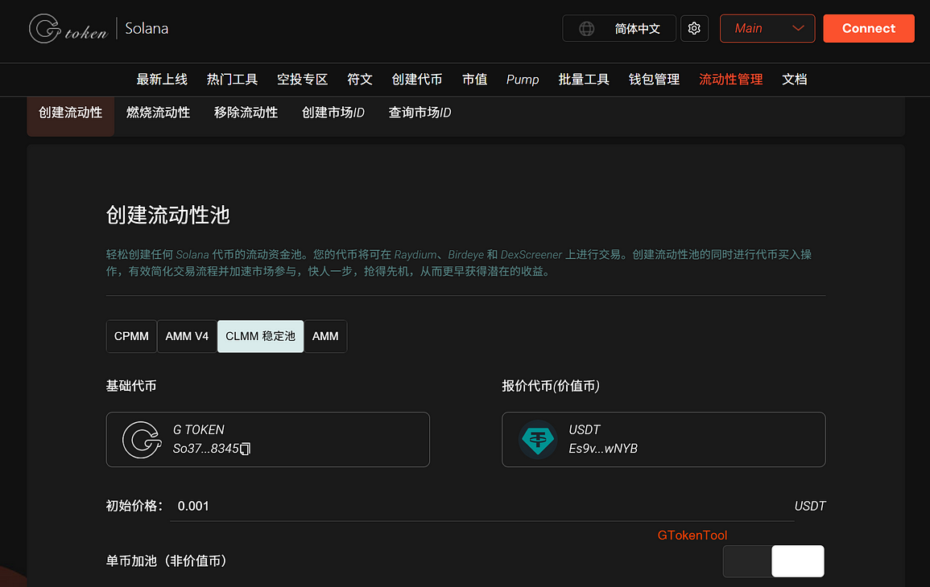The height and width of the screenshot is (587, 930).
Task: Copy the G TOKEN address So37...8345
Action: (246, 449)
